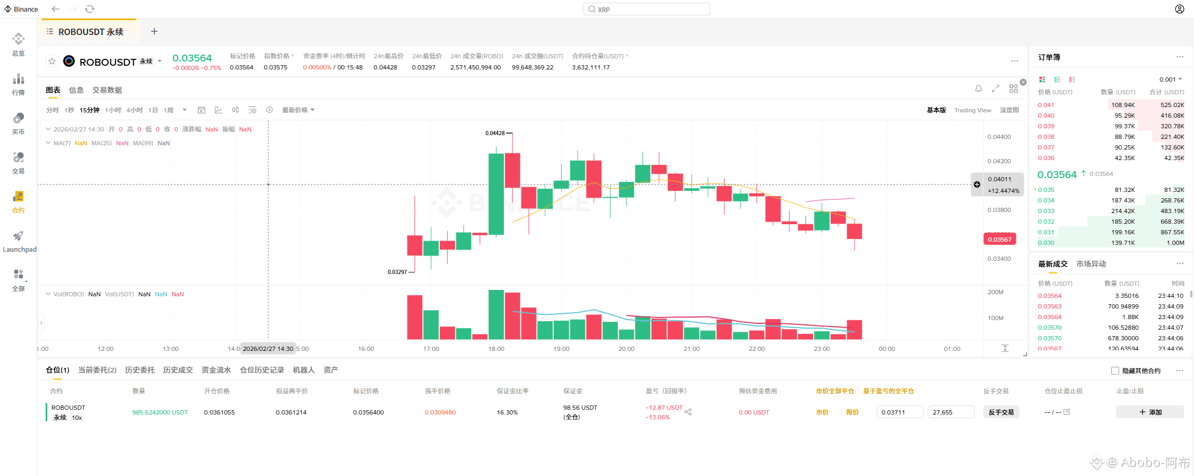Click the hexagon target chart icon
The height and width of the screenshot is (476, 1194).
(x=269, y=110)
